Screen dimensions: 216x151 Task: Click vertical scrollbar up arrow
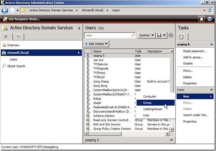click(172, 51)
